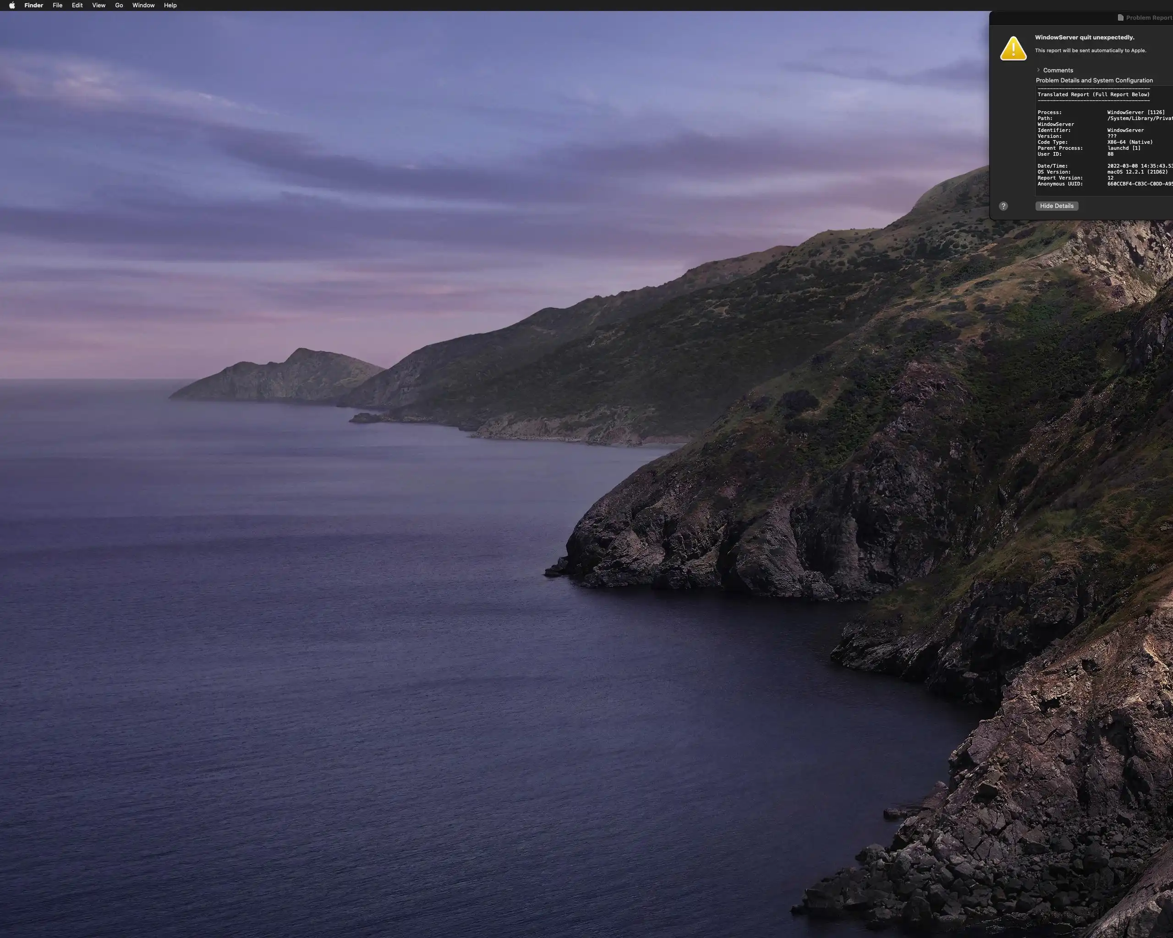1173x938 pixels.
Task: Open the File menu
Action: tap(57, 5)
